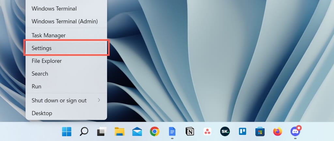
Task: Expand Shut down or sign out submenu
Action: 66,100
